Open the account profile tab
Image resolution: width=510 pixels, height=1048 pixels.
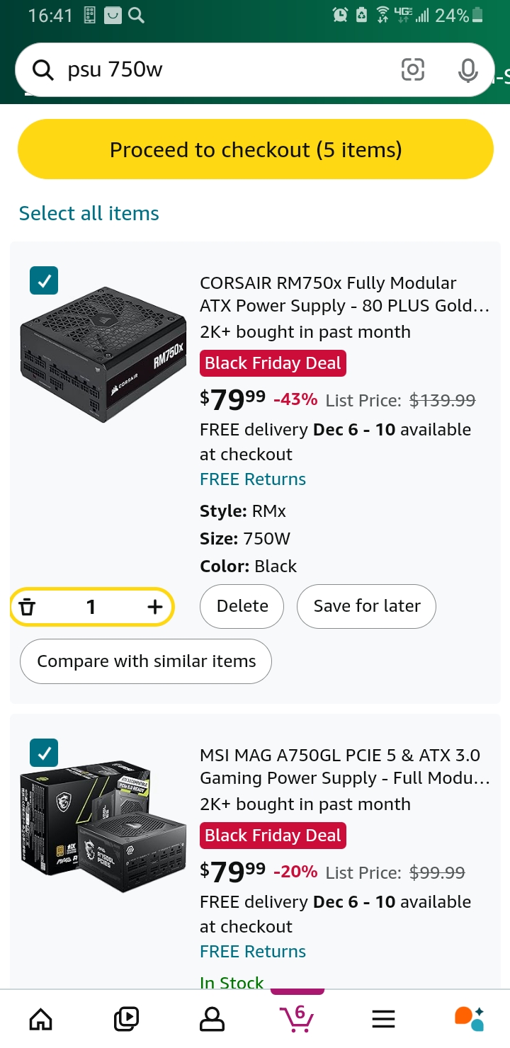(211, 1019)
